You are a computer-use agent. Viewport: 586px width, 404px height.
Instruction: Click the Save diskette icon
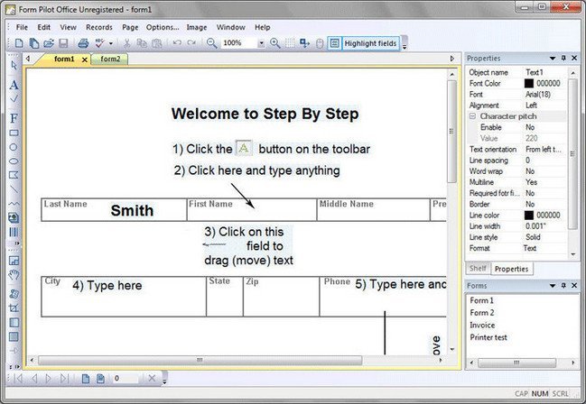pos(63,43)
